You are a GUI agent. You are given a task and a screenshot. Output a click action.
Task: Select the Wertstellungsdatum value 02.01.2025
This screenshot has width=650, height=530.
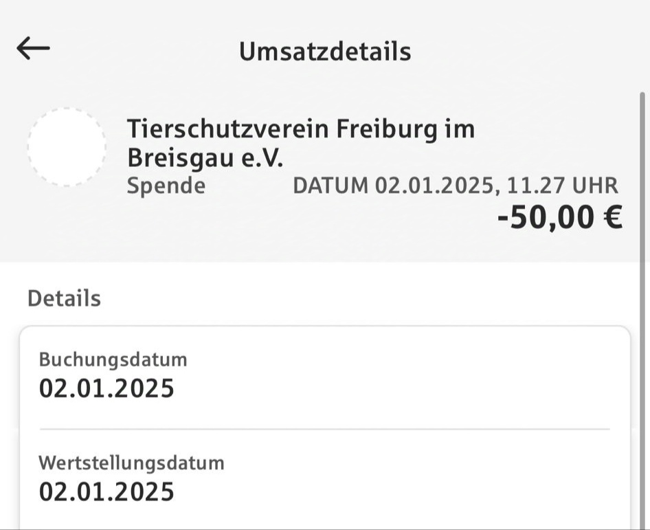click(107, 492)
